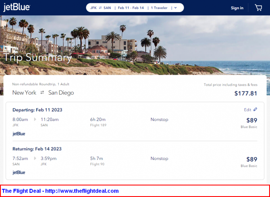Click the swap arrows between JFK and SAN
Screen dimensions: 270x197
[100, 8]
